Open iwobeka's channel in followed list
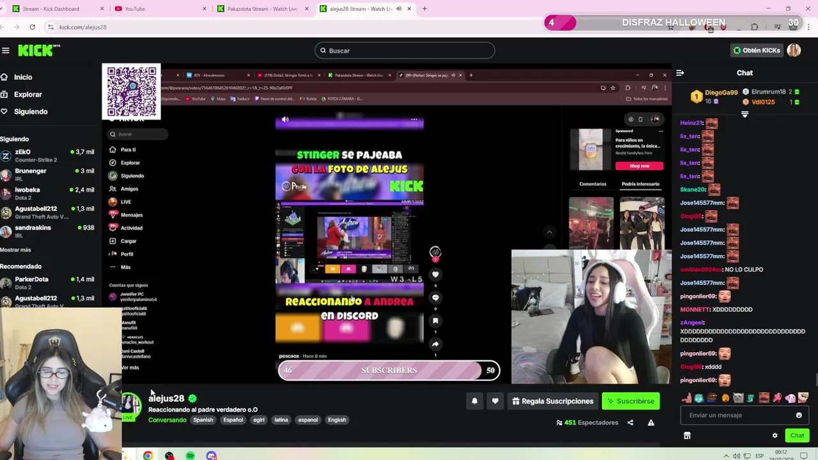This screenshot has width=818, height=460. pos(47,194)
